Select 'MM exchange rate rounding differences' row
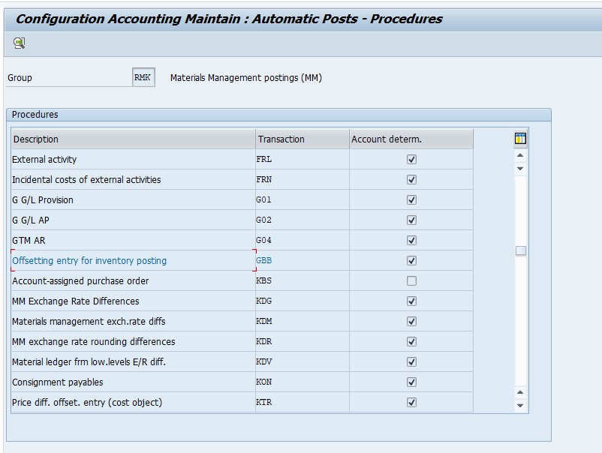 [133, 342]
